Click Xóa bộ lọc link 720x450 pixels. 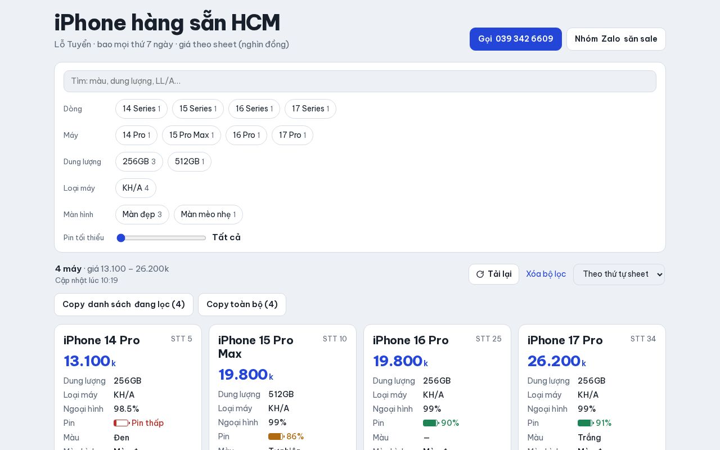(x=546, y=274)
